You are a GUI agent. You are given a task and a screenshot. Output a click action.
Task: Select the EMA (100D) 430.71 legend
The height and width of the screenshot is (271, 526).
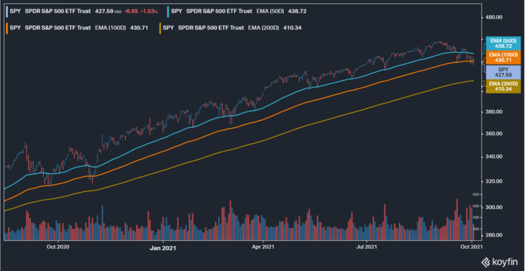[x=80, y=28]
